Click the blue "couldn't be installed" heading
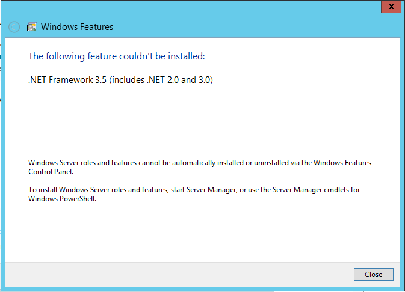The width and height of the screenshot is (405, 292). (x=117, y=56)
